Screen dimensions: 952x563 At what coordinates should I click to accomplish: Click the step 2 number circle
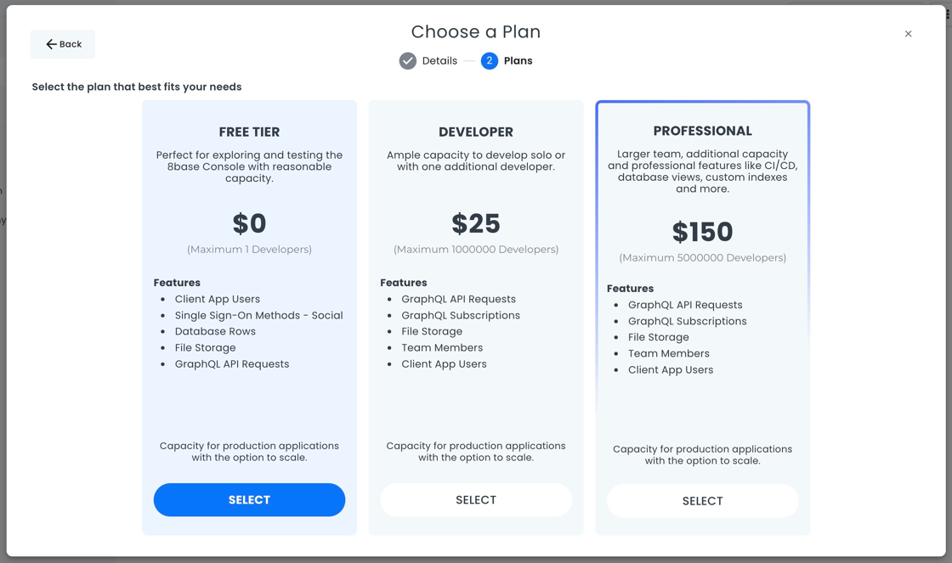pyautogui.click(x=489, y=61)
